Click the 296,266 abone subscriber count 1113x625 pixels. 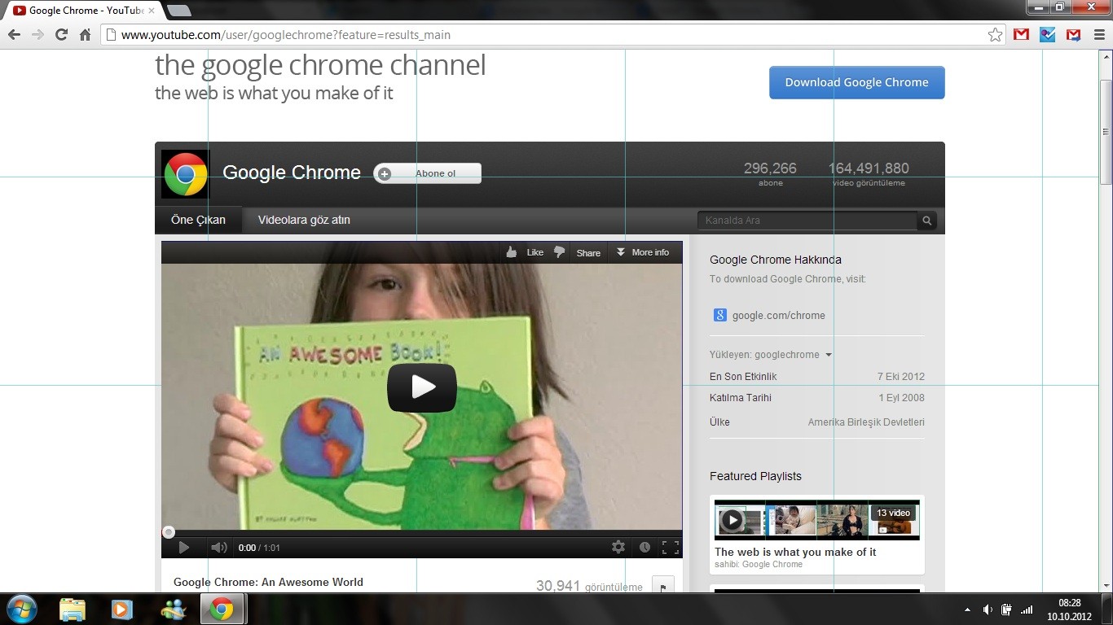(x=770, y=173)
